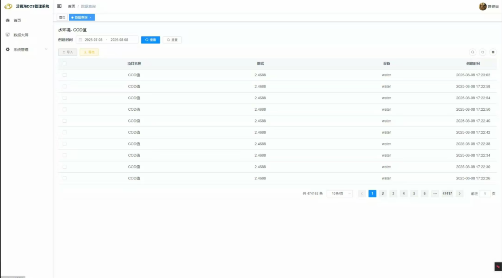Expand the 系统管理 menu chevron

pyautogui.click(x=46, y=49)
